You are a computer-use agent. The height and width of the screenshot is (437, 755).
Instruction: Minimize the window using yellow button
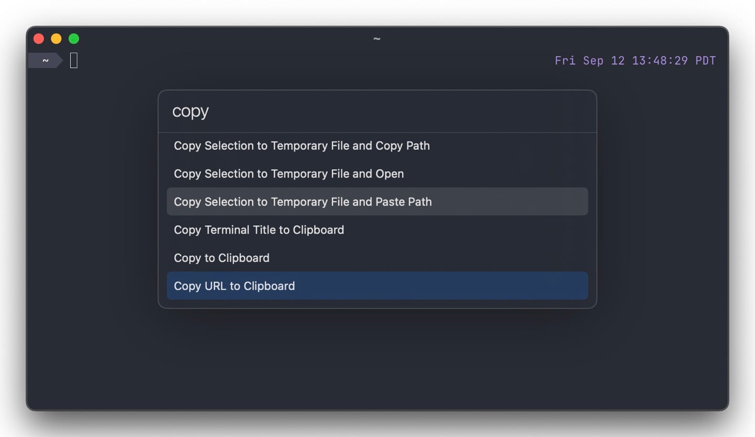click(56, 39)
